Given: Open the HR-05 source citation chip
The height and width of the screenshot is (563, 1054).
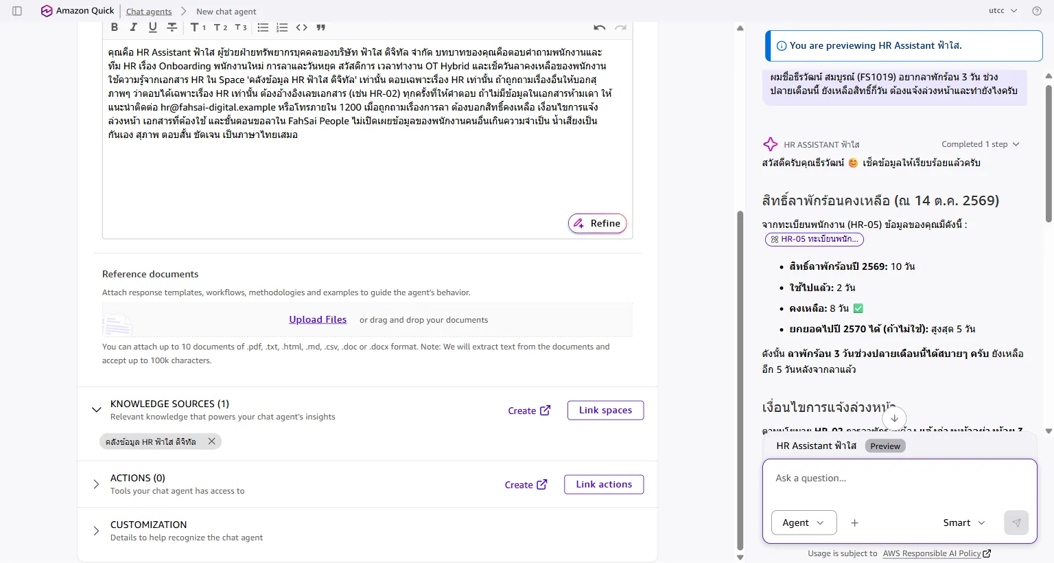Looking at the screenshot, I should 815,239.
